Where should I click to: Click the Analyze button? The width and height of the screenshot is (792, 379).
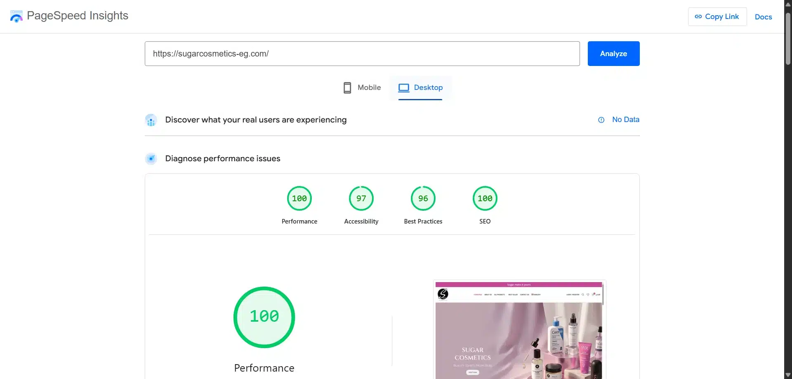[x=613, y=53]
